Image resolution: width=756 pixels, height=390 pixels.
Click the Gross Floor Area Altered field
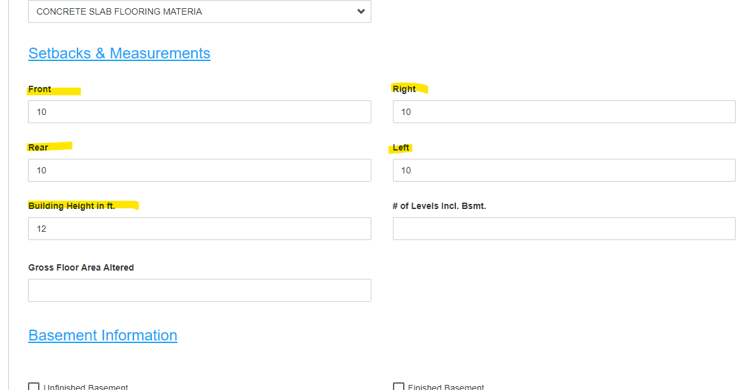(x=199, y=290)
